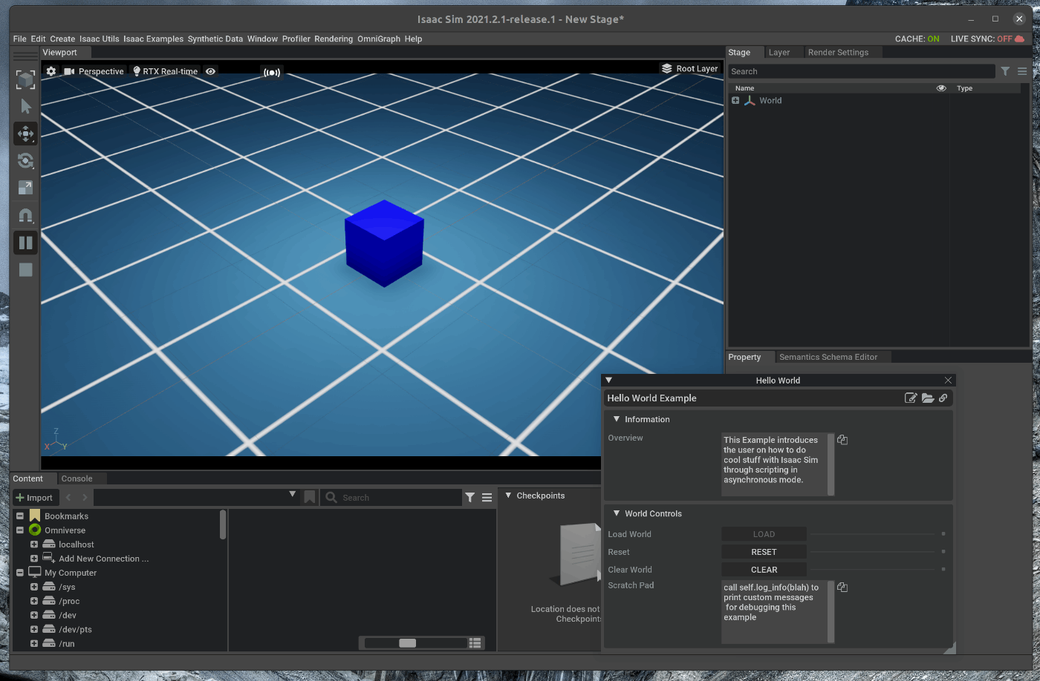Open the Semantics Schema Editor tab
Image resolution: width=1040 pixels, height=681 pixels.
(828, 357)
